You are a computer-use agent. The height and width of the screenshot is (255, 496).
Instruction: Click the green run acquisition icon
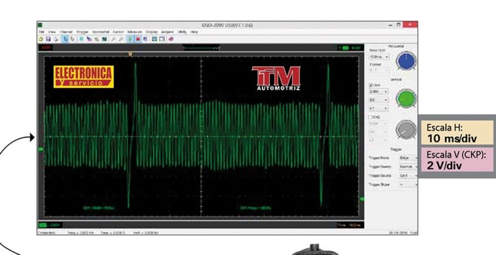click(130, 39)
